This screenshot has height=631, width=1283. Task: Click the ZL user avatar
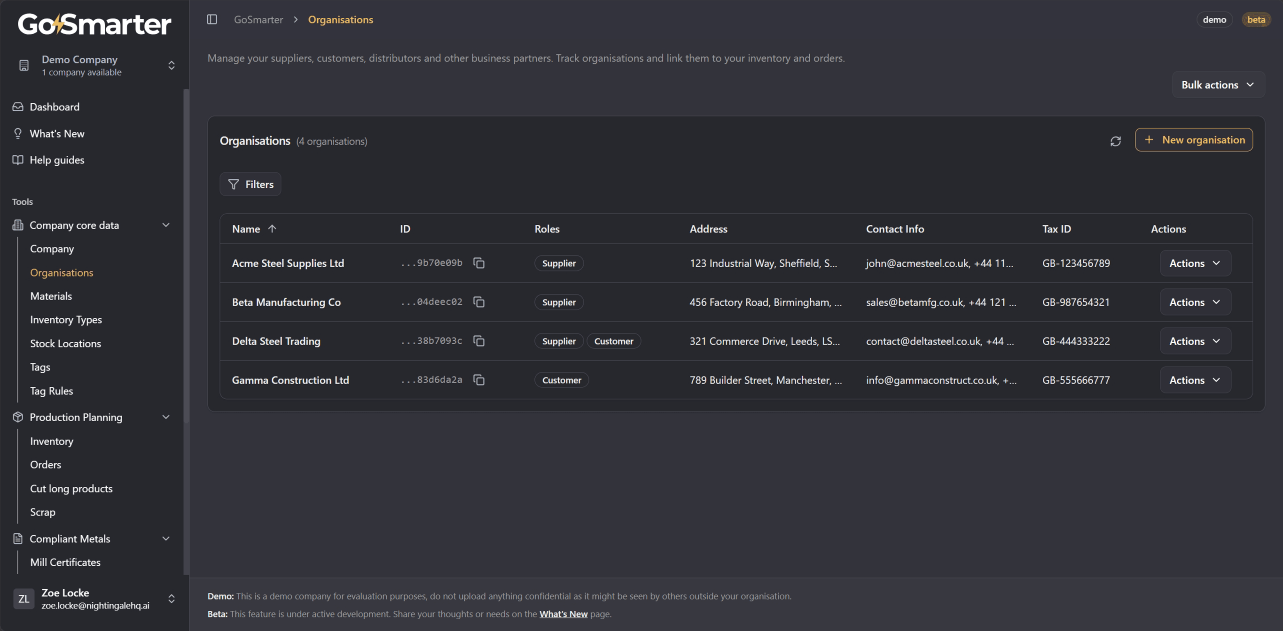[23, 599]
